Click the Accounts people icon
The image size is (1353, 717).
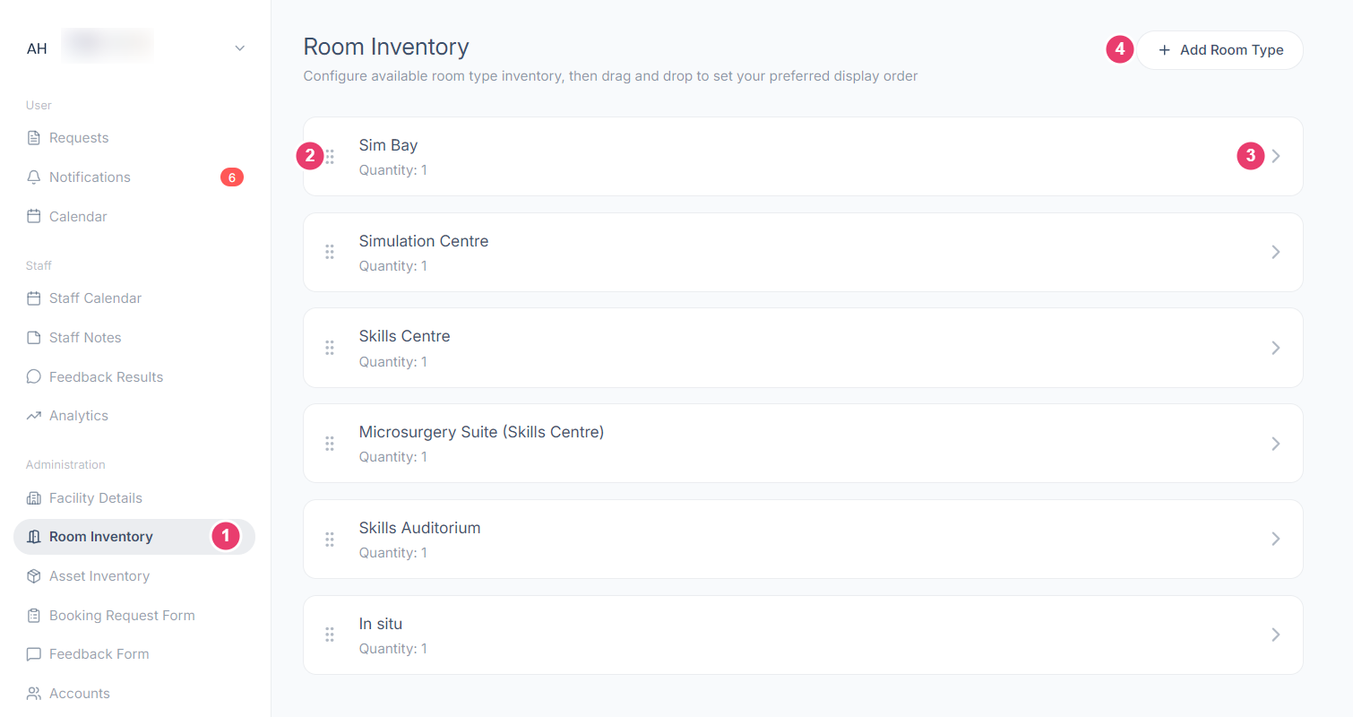pyautogui.click(x=34, y=694)
